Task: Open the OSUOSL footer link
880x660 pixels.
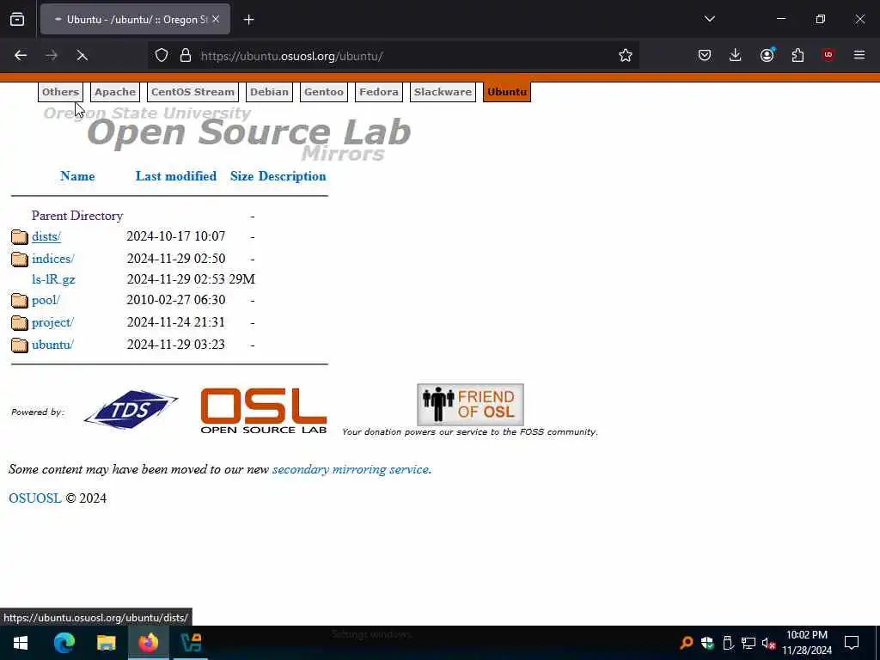Action: [x=34, y=498]
